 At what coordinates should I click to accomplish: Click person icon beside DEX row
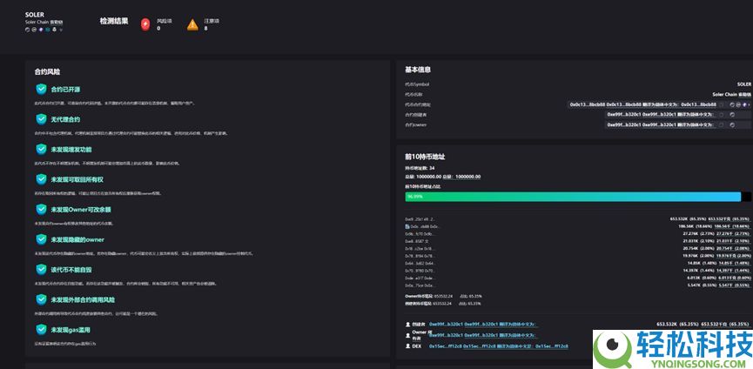click(407, 346)
